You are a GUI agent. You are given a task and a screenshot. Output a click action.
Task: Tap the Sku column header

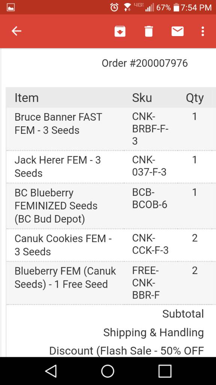[142, 98]
